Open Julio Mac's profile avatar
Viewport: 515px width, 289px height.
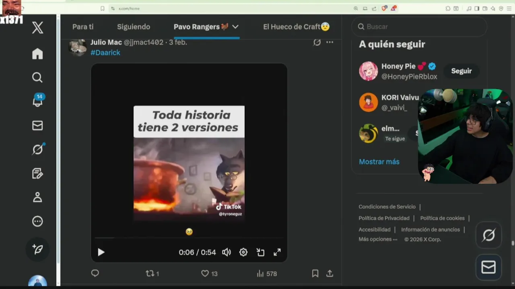click(78, 47)
